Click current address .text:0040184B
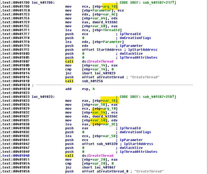 15,156
